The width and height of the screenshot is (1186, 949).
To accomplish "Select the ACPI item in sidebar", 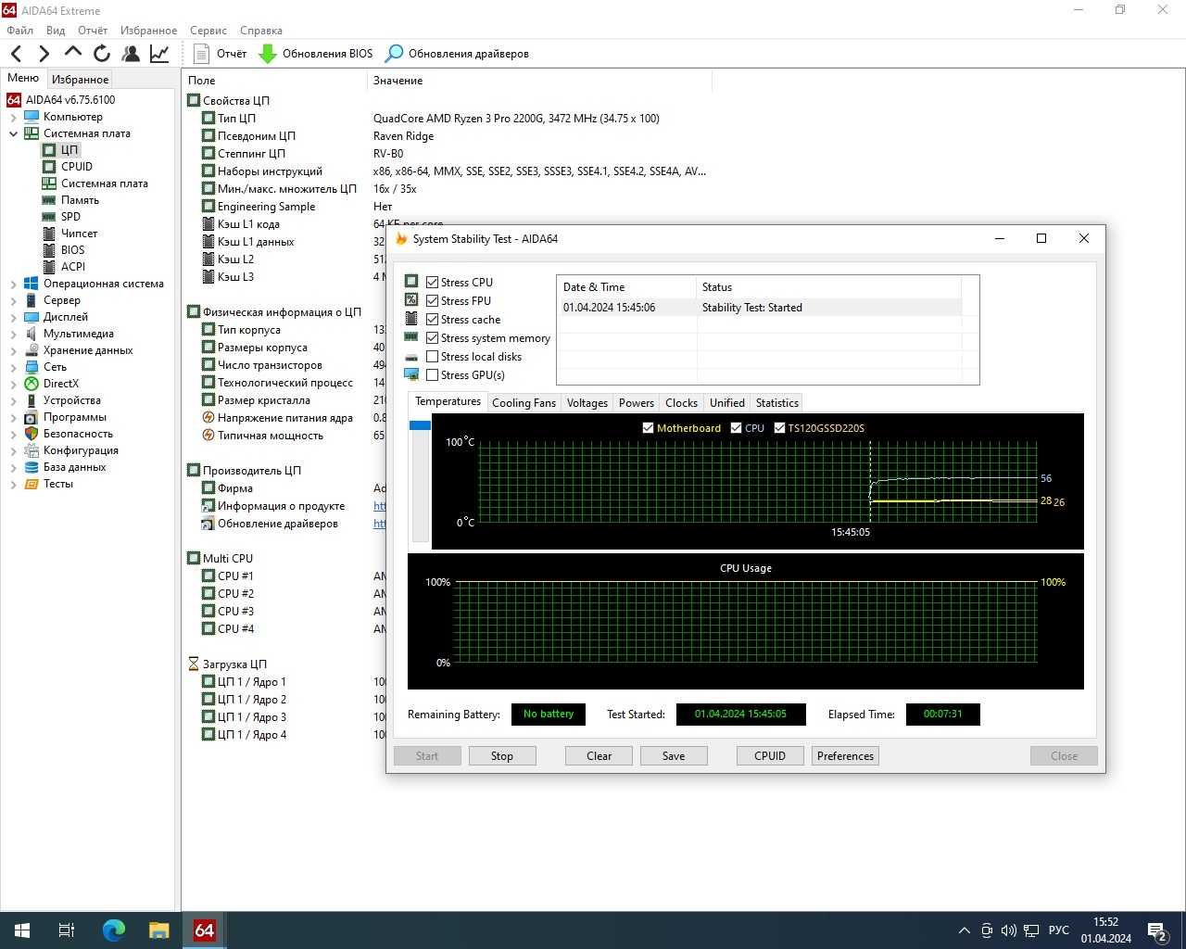I will (73, 267).
